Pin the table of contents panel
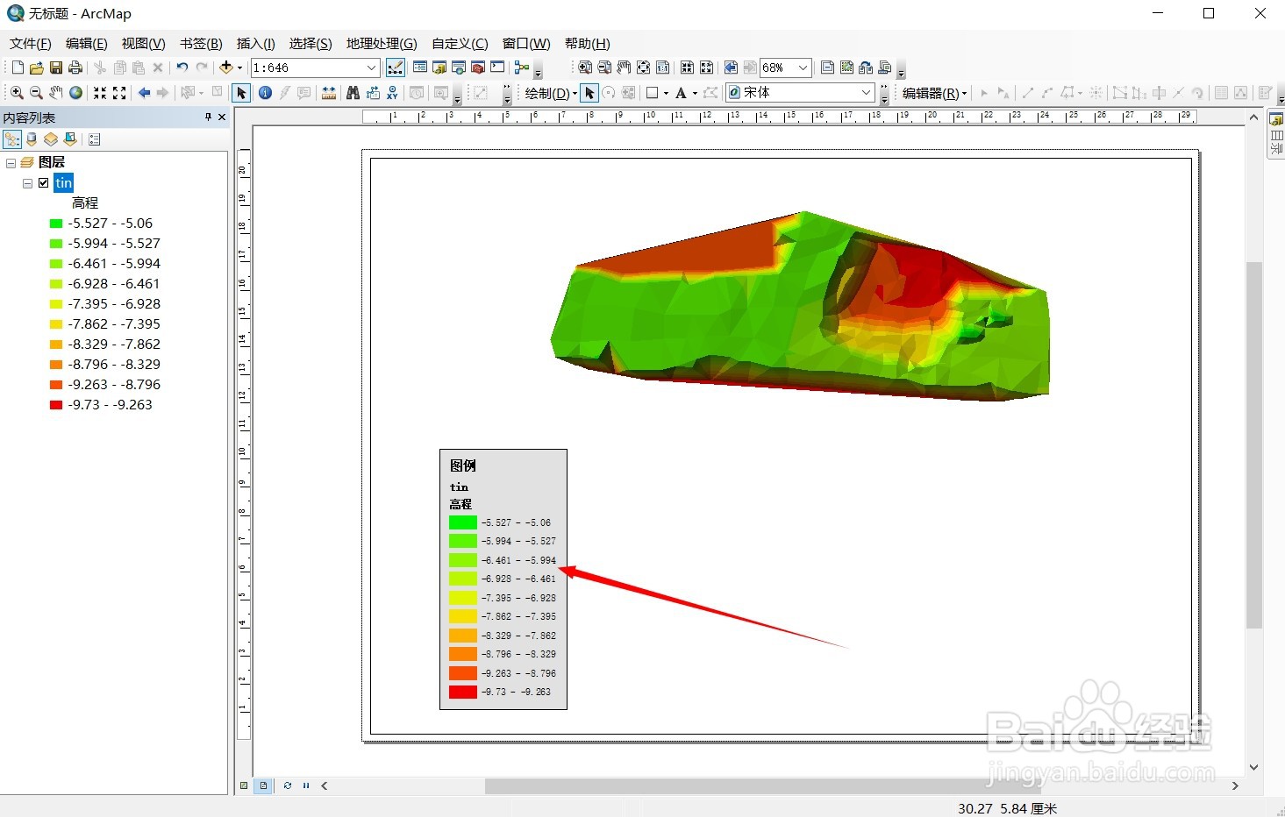This screenshot has height=817, width=1285. [208, 117]
